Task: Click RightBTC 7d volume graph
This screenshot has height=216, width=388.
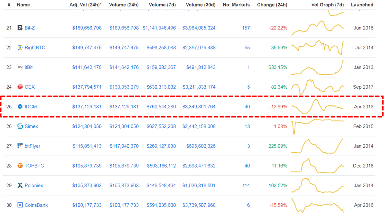Action: coord(318,48)
